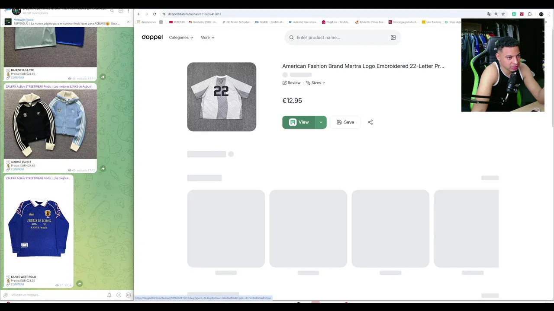This screenshot has width=554, height=311.
Task: Open the Aplicaciones bookmarks shortcut
Action: [146, 22]
